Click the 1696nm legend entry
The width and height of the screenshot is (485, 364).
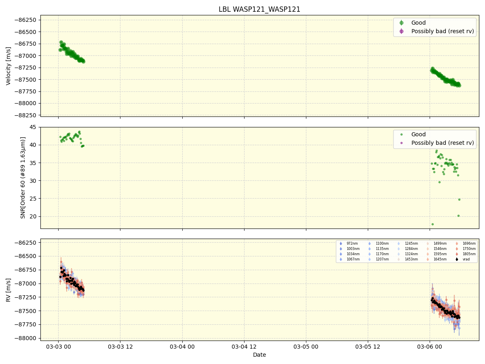[x=466, y=243]
